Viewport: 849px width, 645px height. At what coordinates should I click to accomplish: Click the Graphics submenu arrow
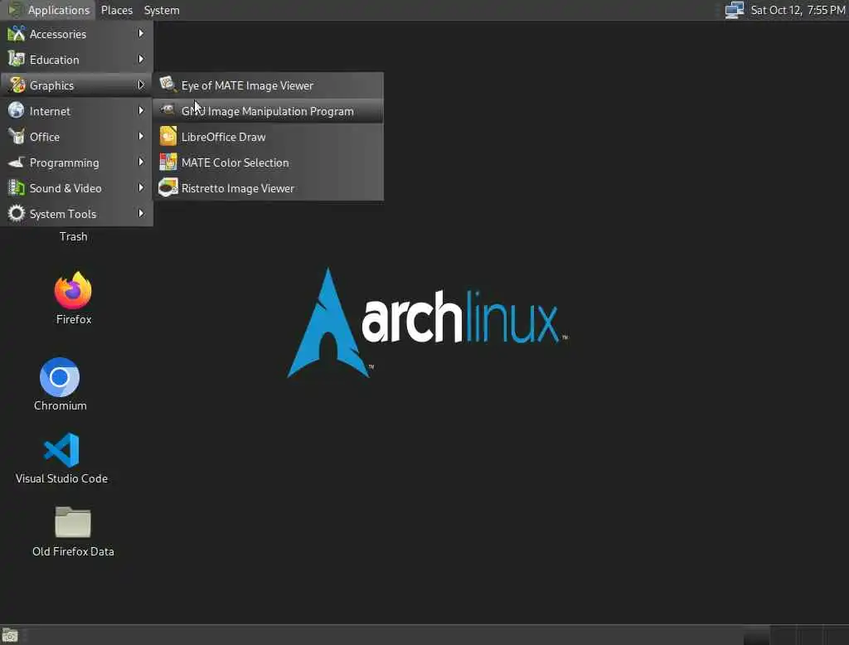141,85
